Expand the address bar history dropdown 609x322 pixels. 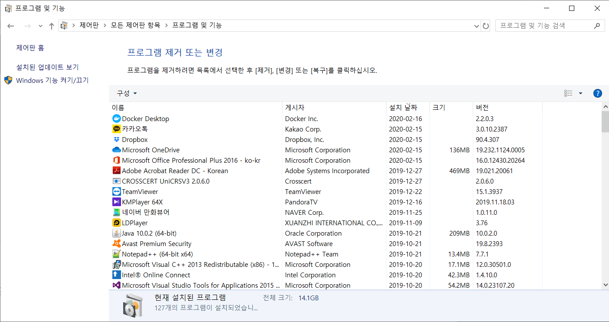477,26
